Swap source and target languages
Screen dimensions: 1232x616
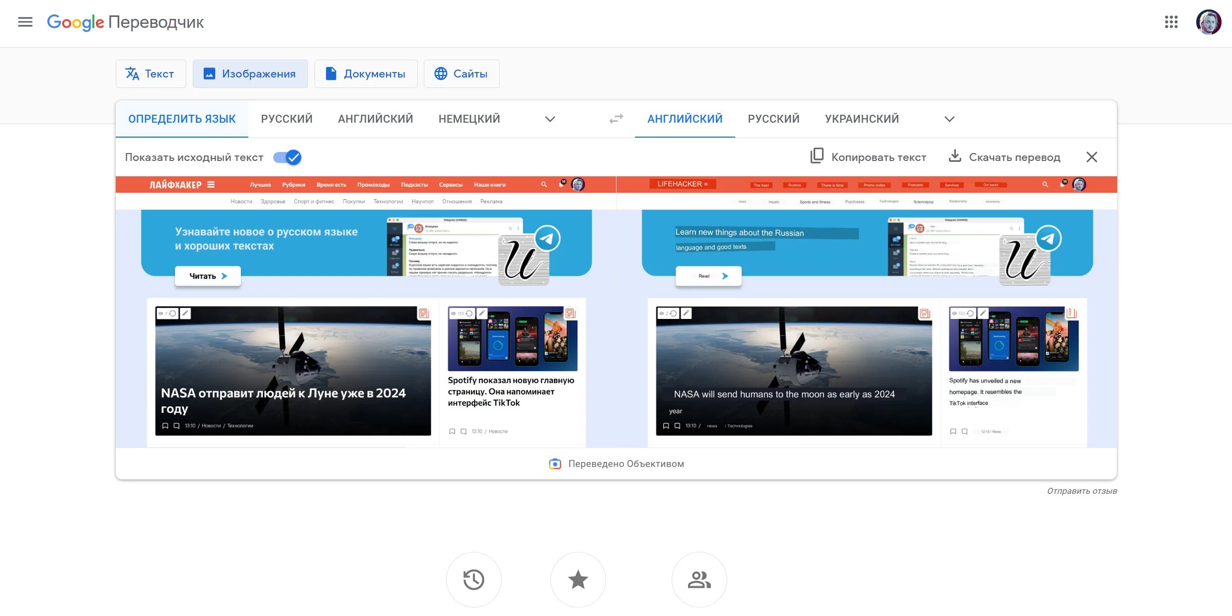pos(616,119)
